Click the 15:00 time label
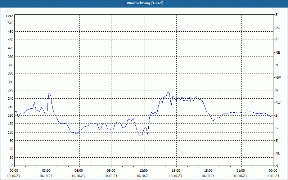Viewport: 288px width, 180px height. 176,171
